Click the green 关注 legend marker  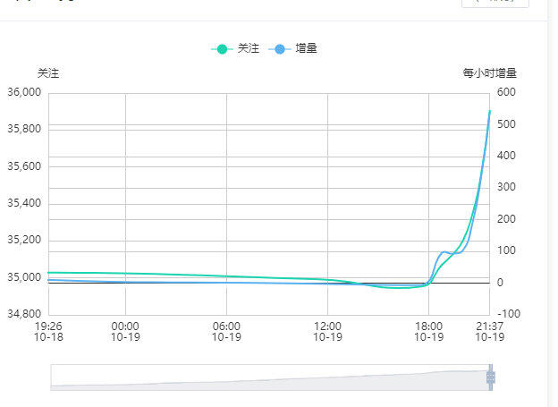click(222, 49)
